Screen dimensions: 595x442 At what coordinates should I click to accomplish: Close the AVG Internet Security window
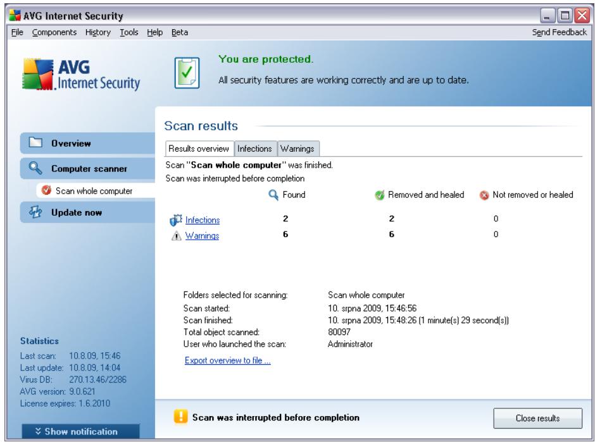click(x=582, y=16)
